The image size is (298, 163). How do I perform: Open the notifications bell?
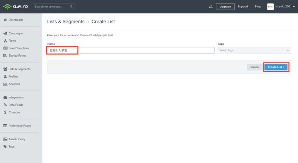211,6
